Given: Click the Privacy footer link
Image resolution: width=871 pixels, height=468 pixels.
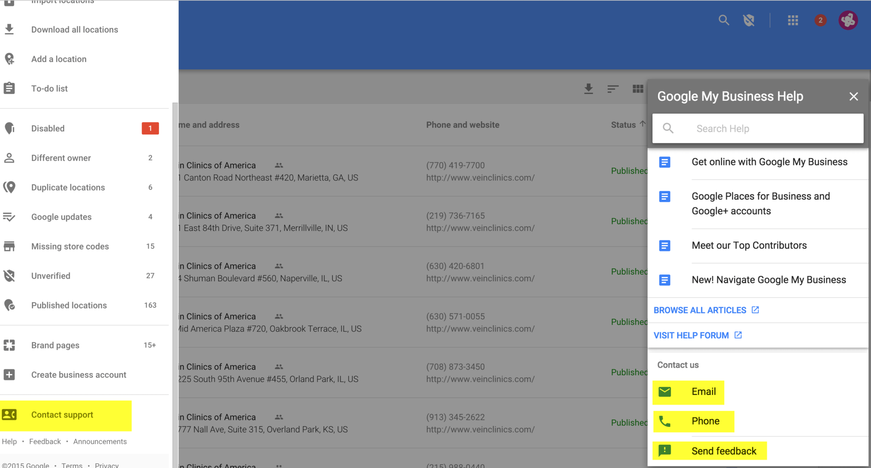Looking at the screenshot, I should click(107, 465).
